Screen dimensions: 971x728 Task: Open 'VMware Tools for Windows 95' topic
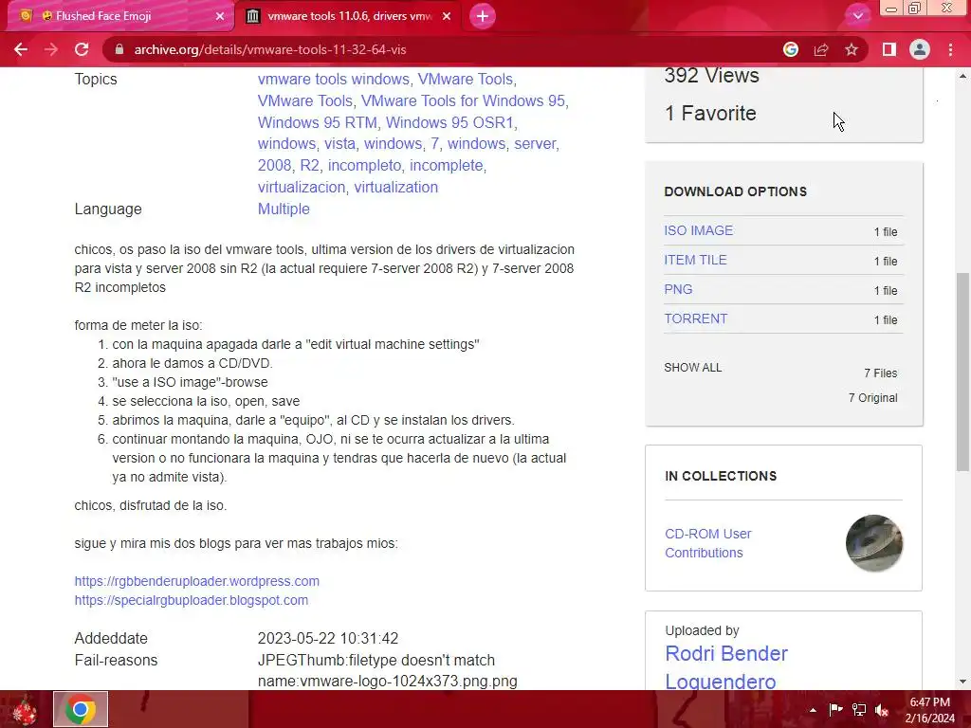pyautogui.click(x=463, y=100)
